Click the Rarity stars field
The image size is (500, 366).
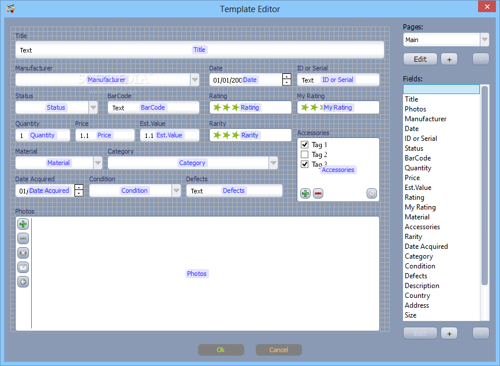point(251,135)
